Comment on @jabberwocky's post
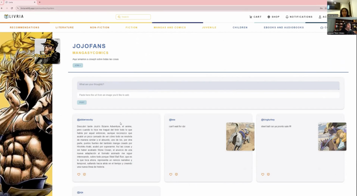 [x=84, y=175]
